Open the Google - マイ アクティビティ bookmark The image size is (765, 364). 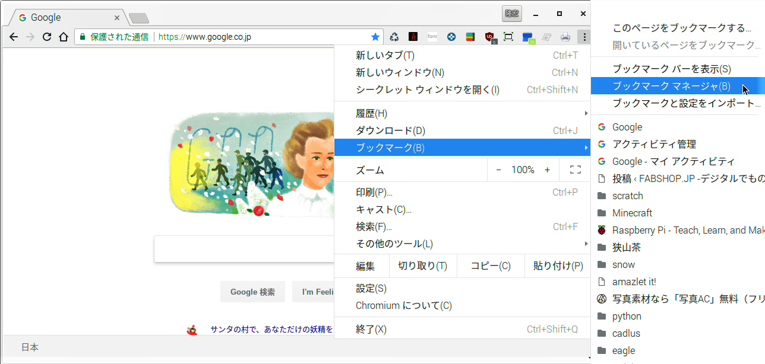coord(678,161)
